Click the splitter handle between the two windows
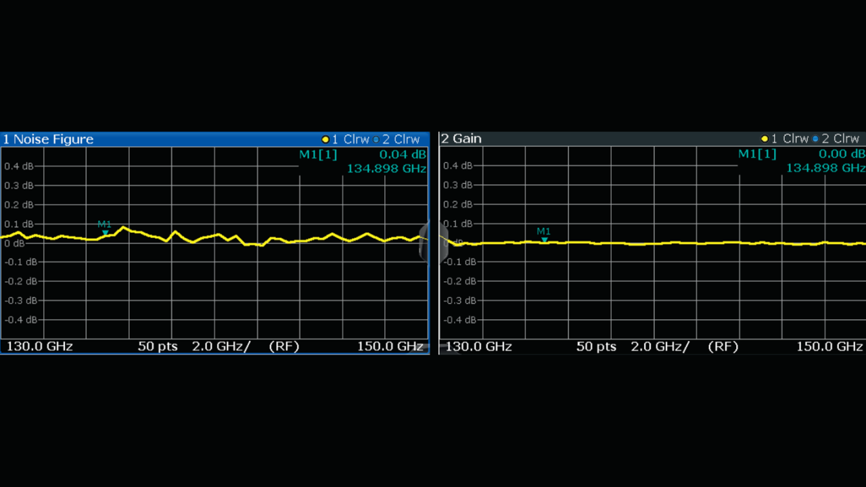866x487 pixels. click(434, 242)
